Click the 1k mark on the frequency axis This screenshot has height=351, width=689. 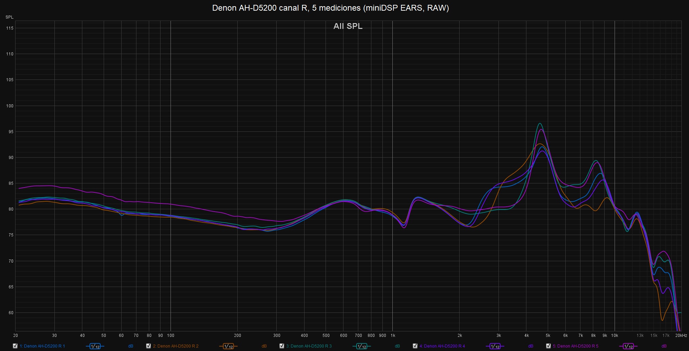tap(393, 336)
